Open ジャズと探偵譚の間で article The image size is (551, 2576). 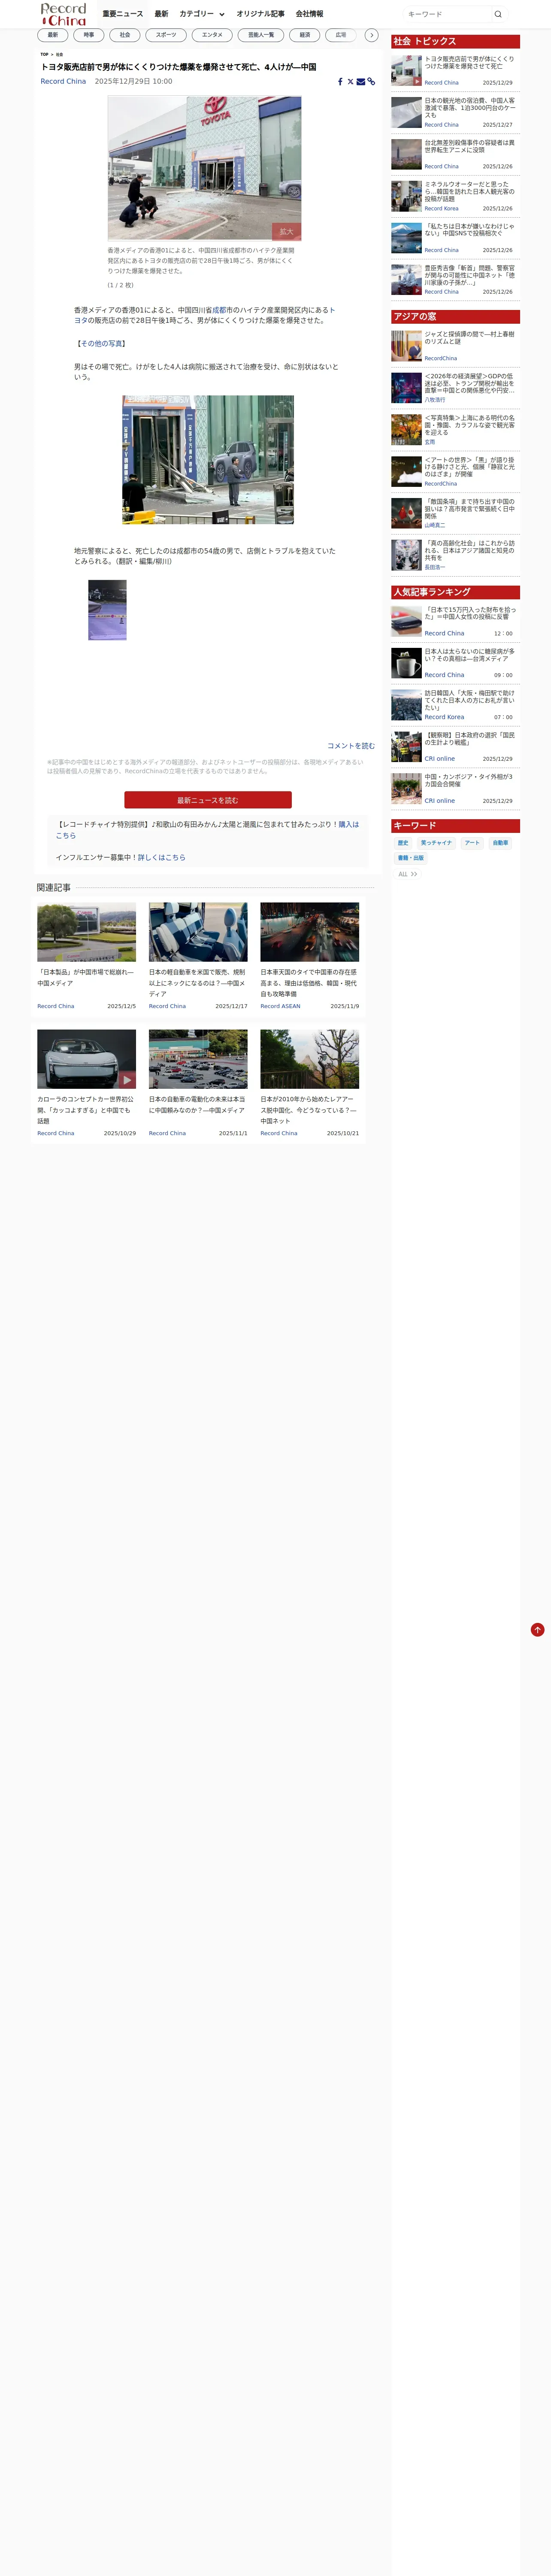(x=455, y=346)
